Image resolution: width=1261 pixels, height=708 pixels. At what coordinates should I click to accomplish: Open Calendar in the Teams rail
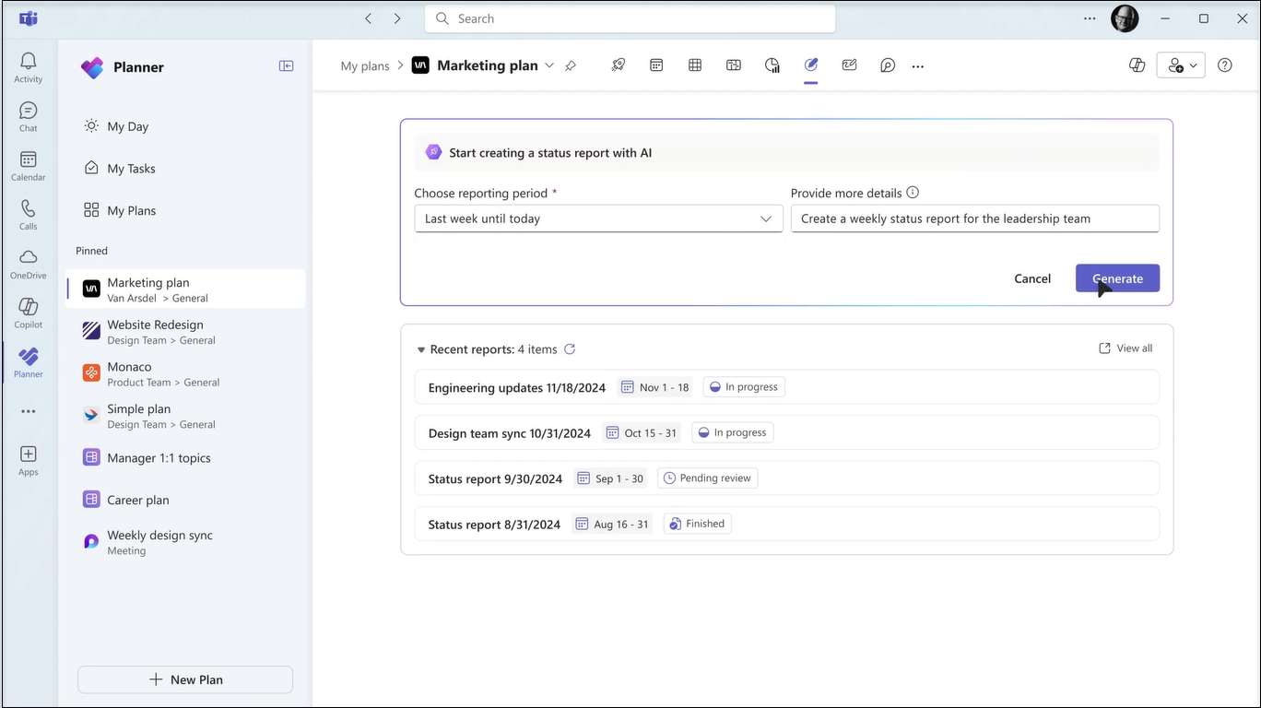(x=29, y=166)
